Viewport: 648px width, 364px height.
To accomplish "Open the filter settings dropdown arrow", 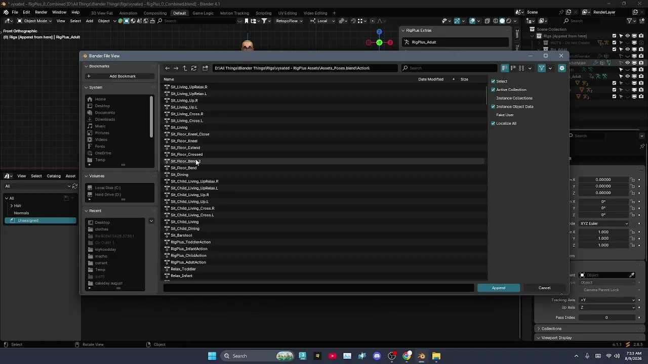I will click(550, 68).
